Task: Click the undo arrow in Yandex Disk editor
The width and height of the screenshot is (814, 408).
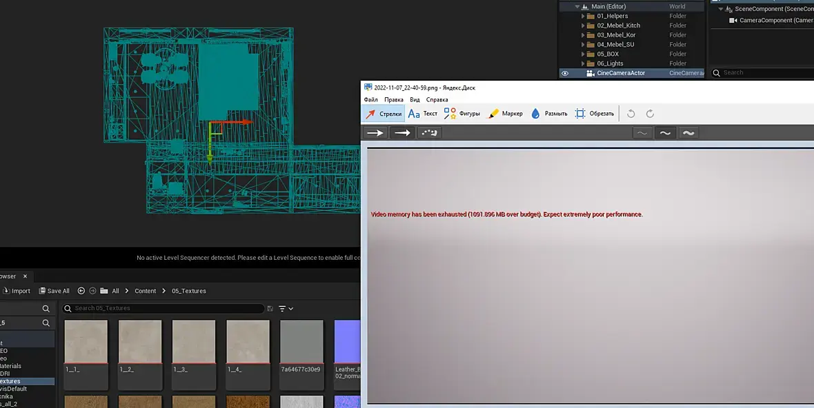Action: click(631, 114)
